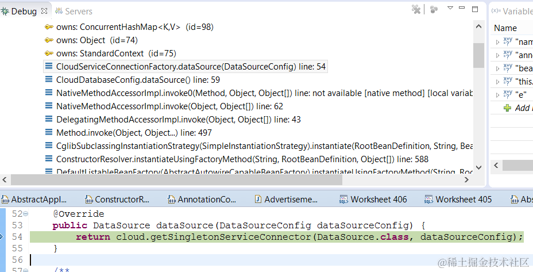Screen dimensions: 533x272
Task: Click the Debug view vertical scrollbar thumb
Action: tap(478, 55)
